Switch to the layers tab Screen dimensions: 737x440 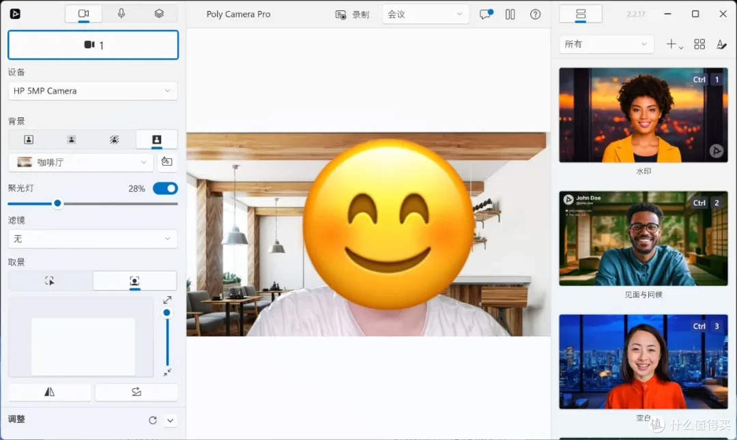[159, 14]
